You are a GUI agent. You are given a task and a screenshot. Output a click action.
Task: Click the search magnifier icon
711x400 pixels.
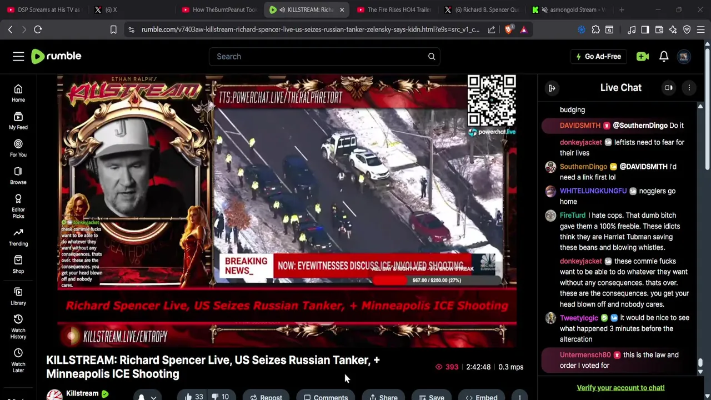click(432, 56)
